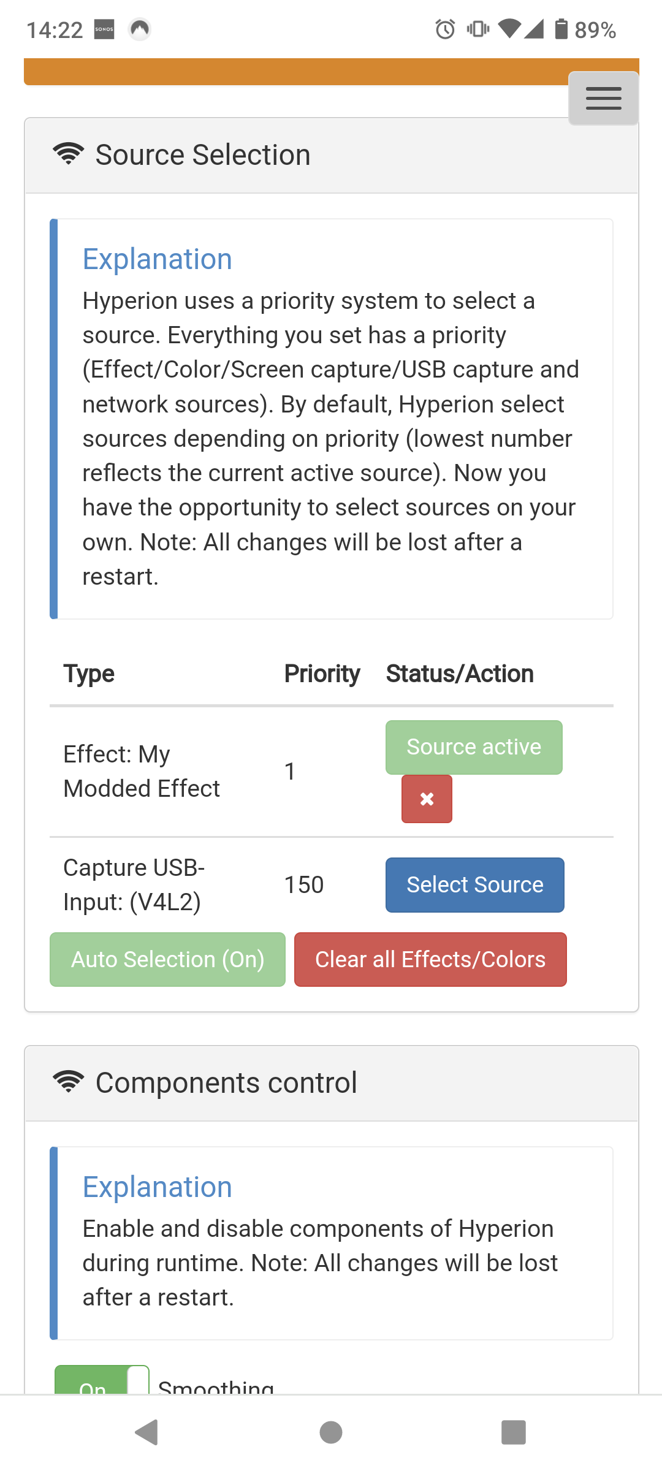Click the Priority column header
Image resolution: width=662 pixels, height=1471 pixels.
[322, 673]
